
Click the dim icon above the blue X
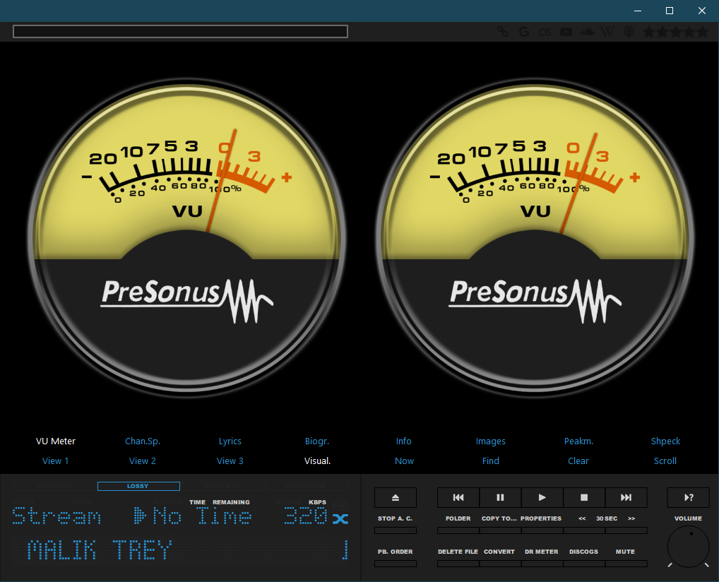(340, 506)
